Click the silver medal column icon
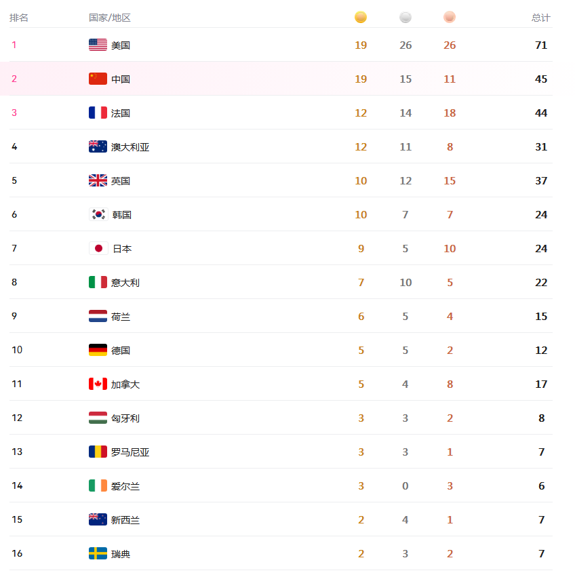This screenshot has width=575, height=575. coord(405,17)
